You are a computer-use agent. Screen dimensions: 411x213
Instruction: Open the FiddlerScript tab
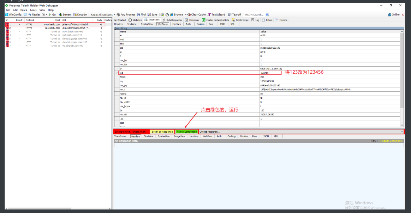pyautogui.click(x=240, y=20)
